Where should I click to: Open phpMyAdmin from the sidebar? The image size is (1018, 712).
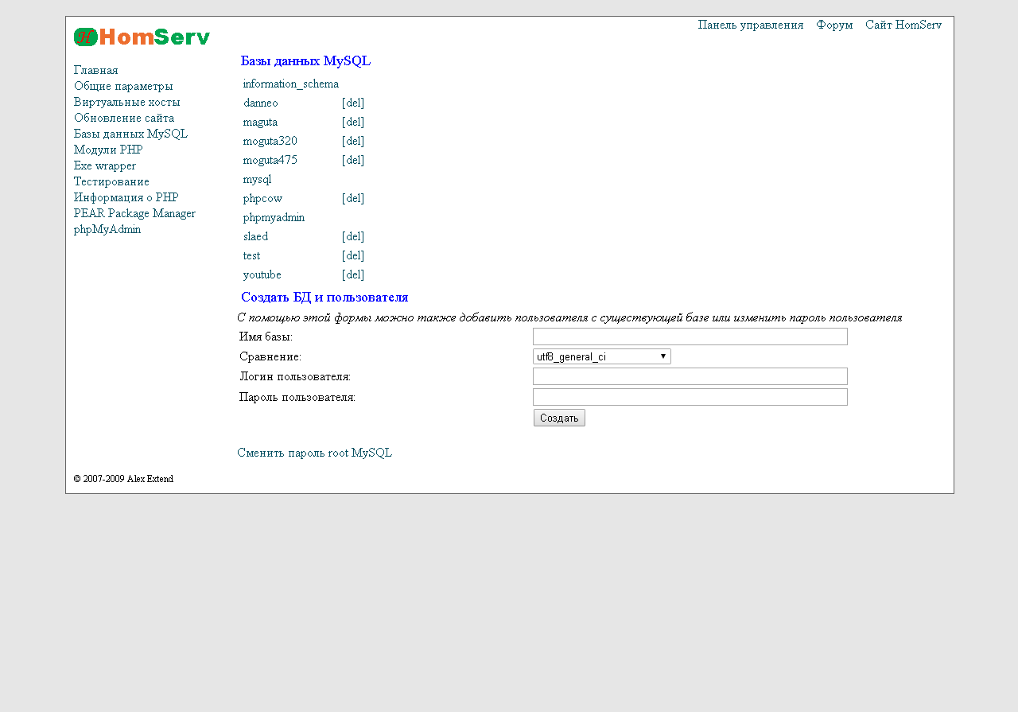click(x=107, y=229)
